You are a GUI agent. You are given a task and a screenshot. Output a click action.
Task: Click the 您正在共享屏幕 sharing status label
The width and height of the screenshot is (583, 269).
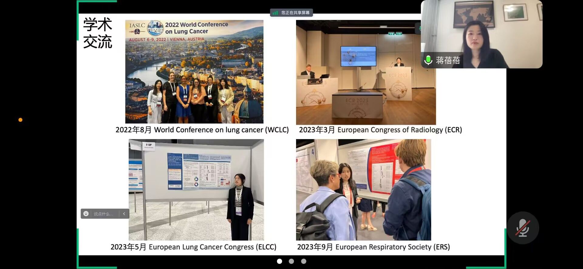pos(295,13)
